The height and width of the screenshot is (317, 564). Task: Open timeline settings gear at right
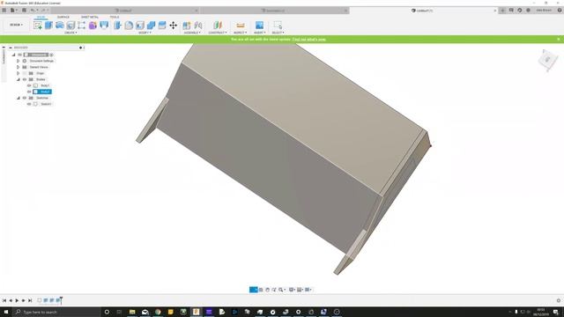[x=559, y=300]
